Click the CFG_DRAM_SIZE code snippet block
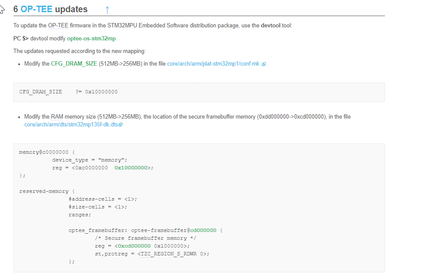 (x=196, y=92)
